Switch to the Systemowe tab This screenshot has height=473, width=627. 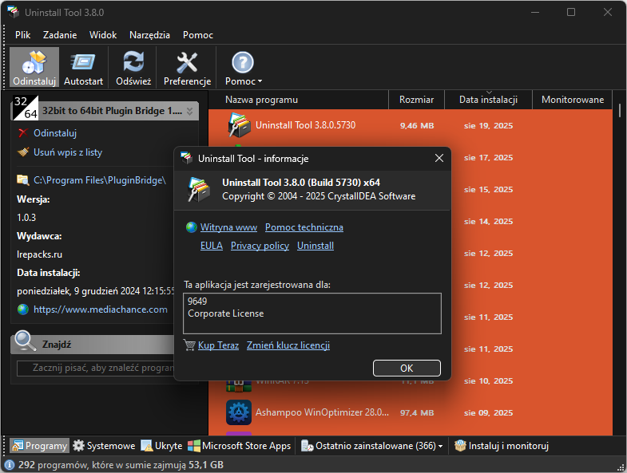coord(104,445)
